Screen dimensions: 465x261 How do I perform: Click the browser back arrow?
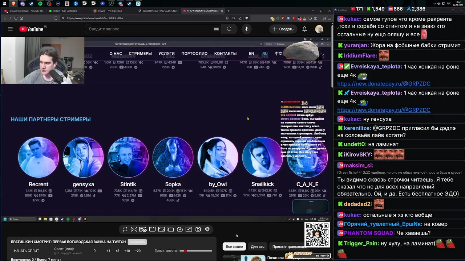[x=5, y=18]
